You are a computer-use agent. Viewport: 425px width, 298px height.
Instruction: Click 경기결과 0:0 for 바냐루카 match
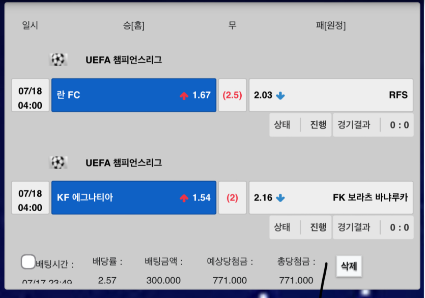point(373,227)
